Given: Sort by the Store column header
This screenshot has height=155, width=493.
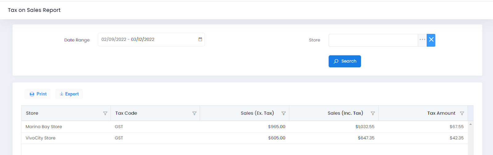Looking at the screenshot, I should [x=32, y=113].
